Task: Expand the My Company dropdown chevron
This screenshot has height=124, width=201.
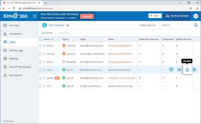Action: click(68, 25)
